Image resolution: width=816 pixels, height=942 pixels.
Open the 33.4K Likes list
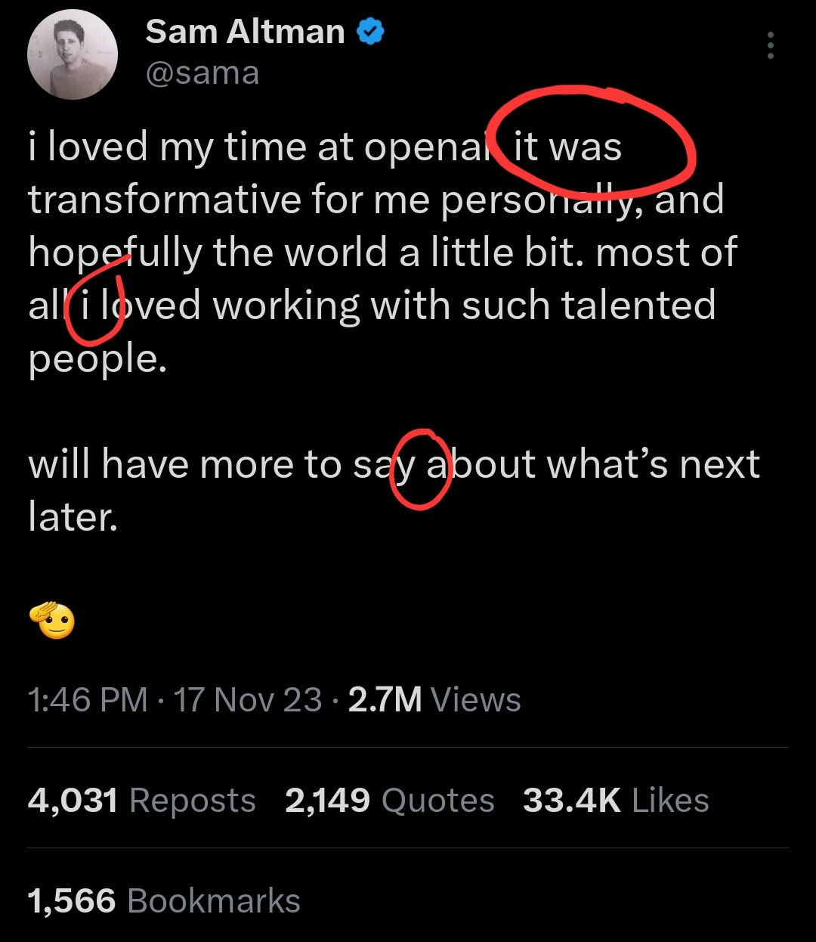point(616,800)
